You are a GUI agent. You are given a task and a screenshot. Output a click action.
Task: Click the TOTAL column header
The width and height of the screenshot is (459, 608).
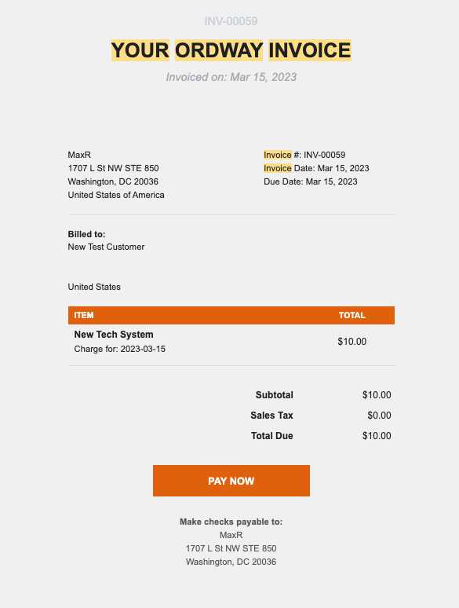(352, 315)
